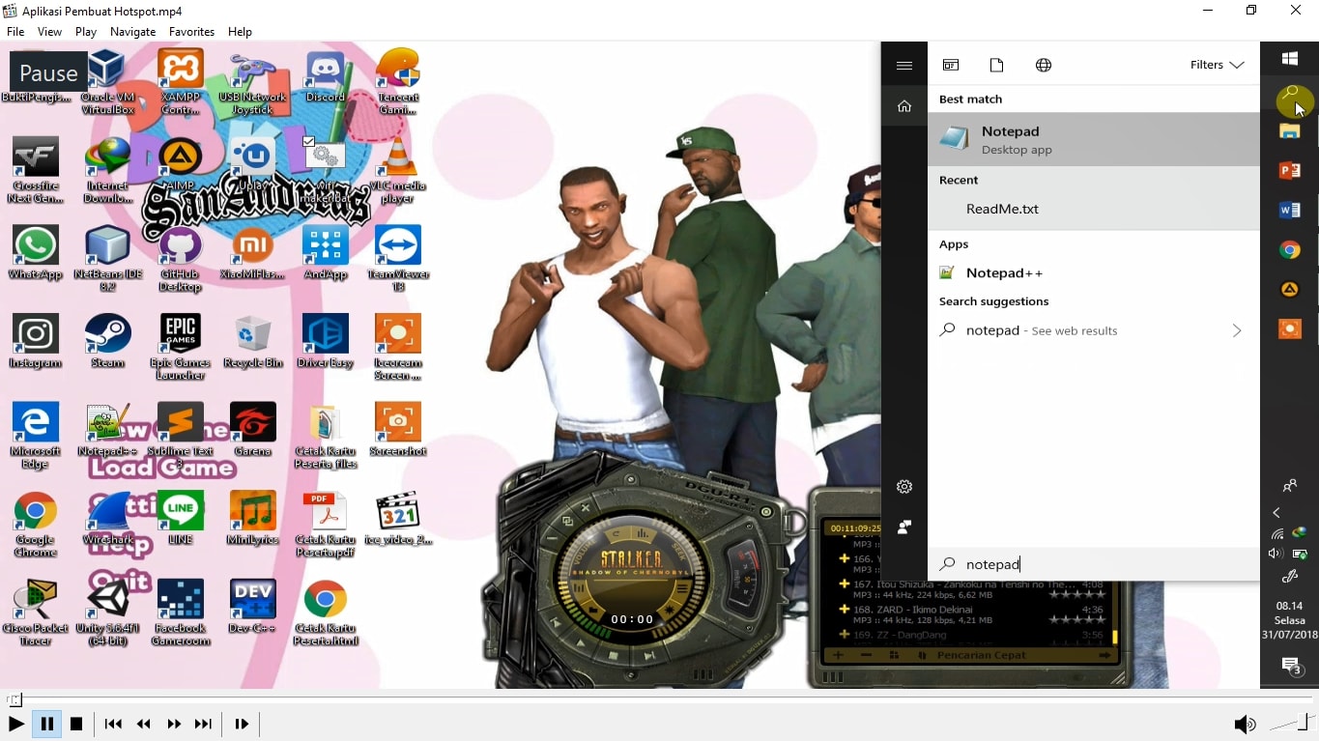
Task: Skip to the previous file
Action: [x=113, y=724]
